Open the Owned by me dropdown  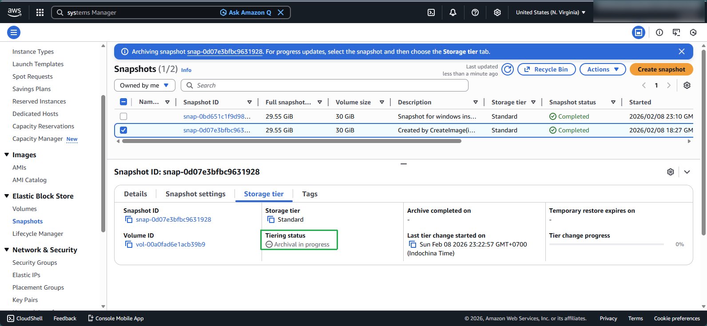click(x=145, y=85)
